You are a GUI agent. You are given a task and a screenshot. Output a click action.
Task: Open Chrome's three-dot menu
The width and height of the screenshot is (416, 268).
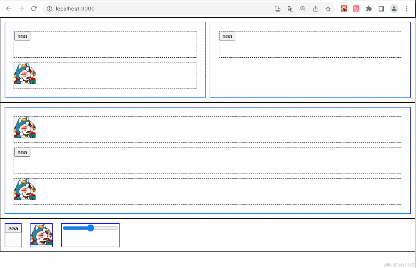coord(406,9)
